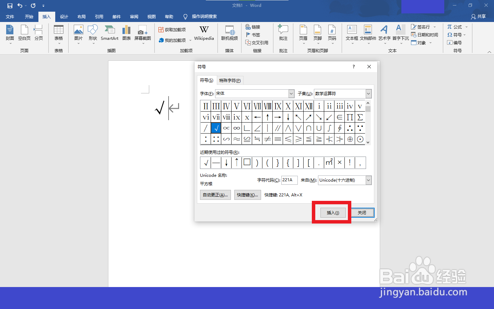The width and height of the screenshot is (494, 309).
Task: Open 快捷键 shortcut key settings
Action: tap(247, 195)
